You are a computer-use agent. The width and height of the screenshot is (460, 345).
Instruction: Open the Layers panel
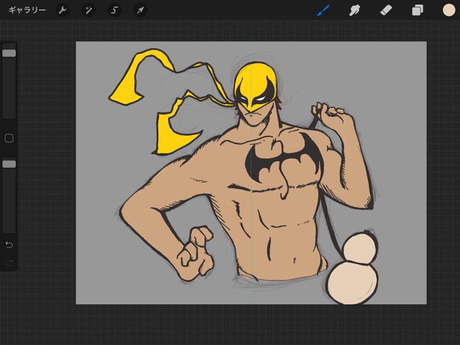point(417,11)
